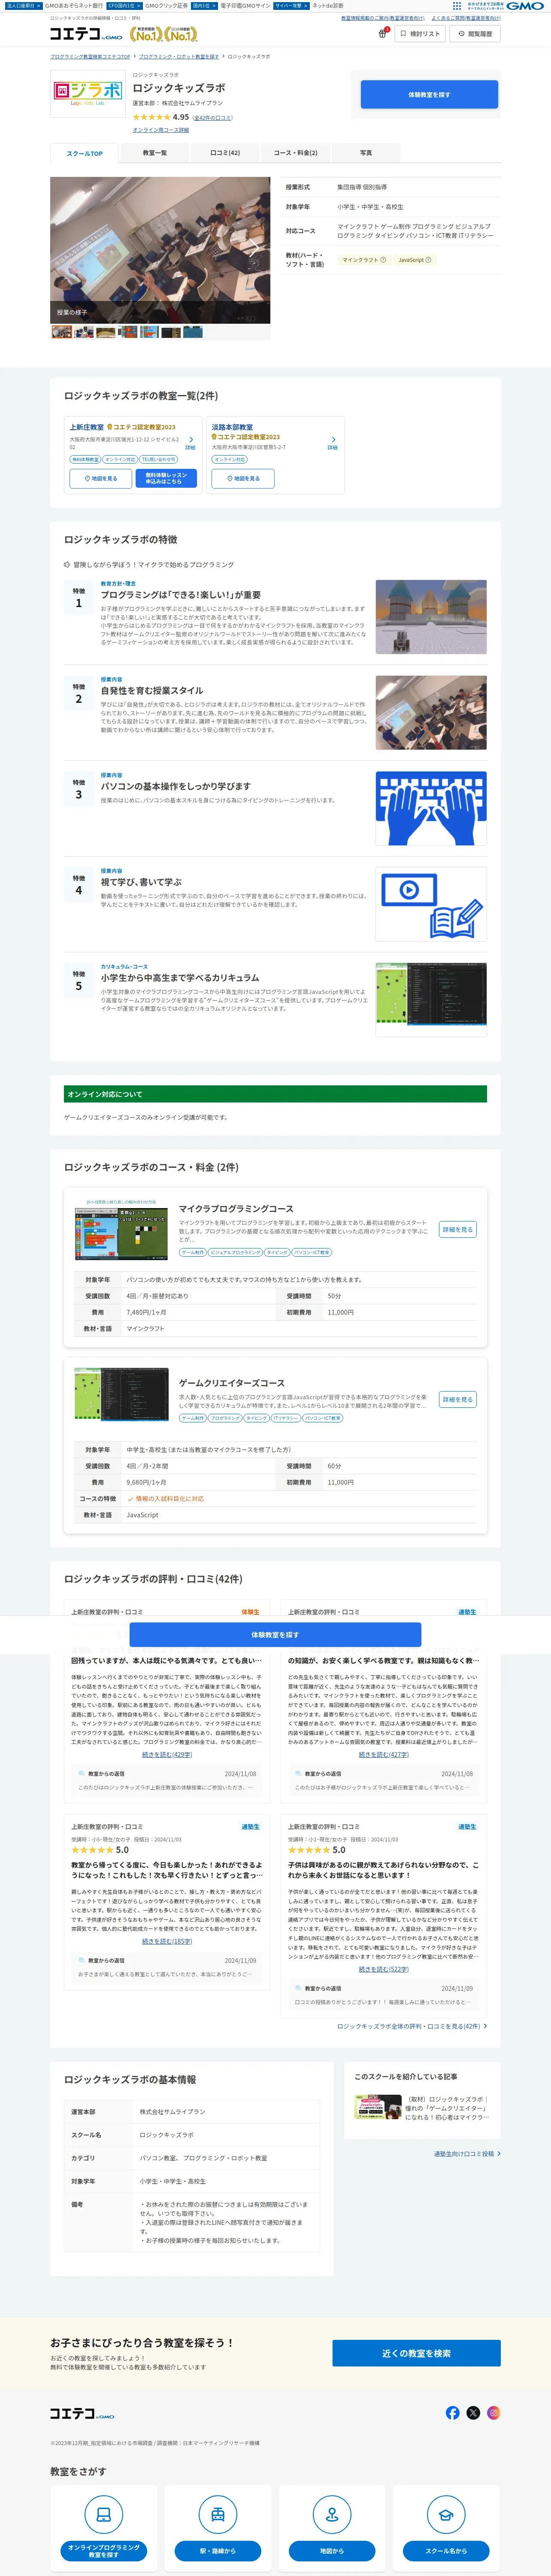Viewport: 551px width, 2576px height.
Task: Switch to the 口コミ(42) tab
Action: click(x=225, y=153)
